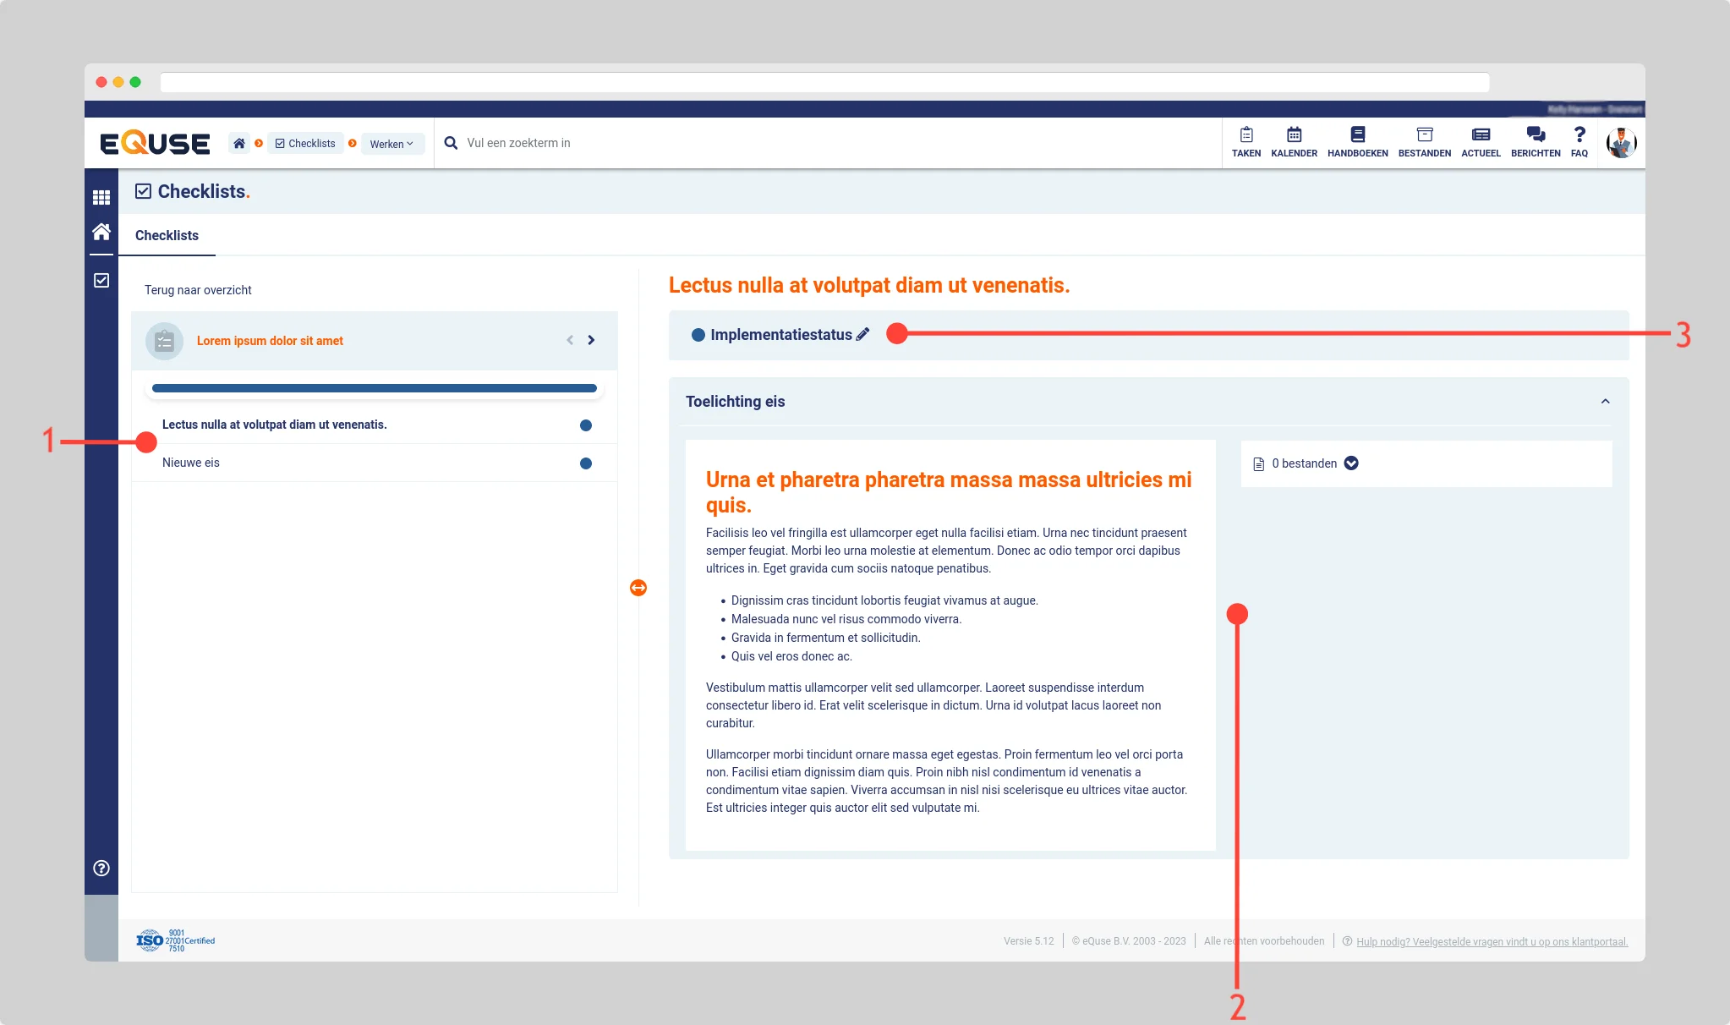Open the apps grid icon in sidebar
This screenshot has height=1025, width=1730.
(x=101, y=198)
